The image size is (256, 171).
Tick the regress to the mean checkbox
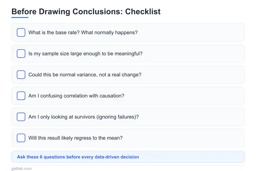pos(21,138)
